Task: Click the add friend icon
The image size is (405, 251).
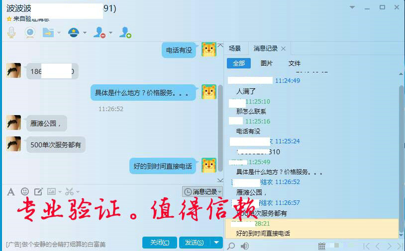Action: [x=124, y=33]
